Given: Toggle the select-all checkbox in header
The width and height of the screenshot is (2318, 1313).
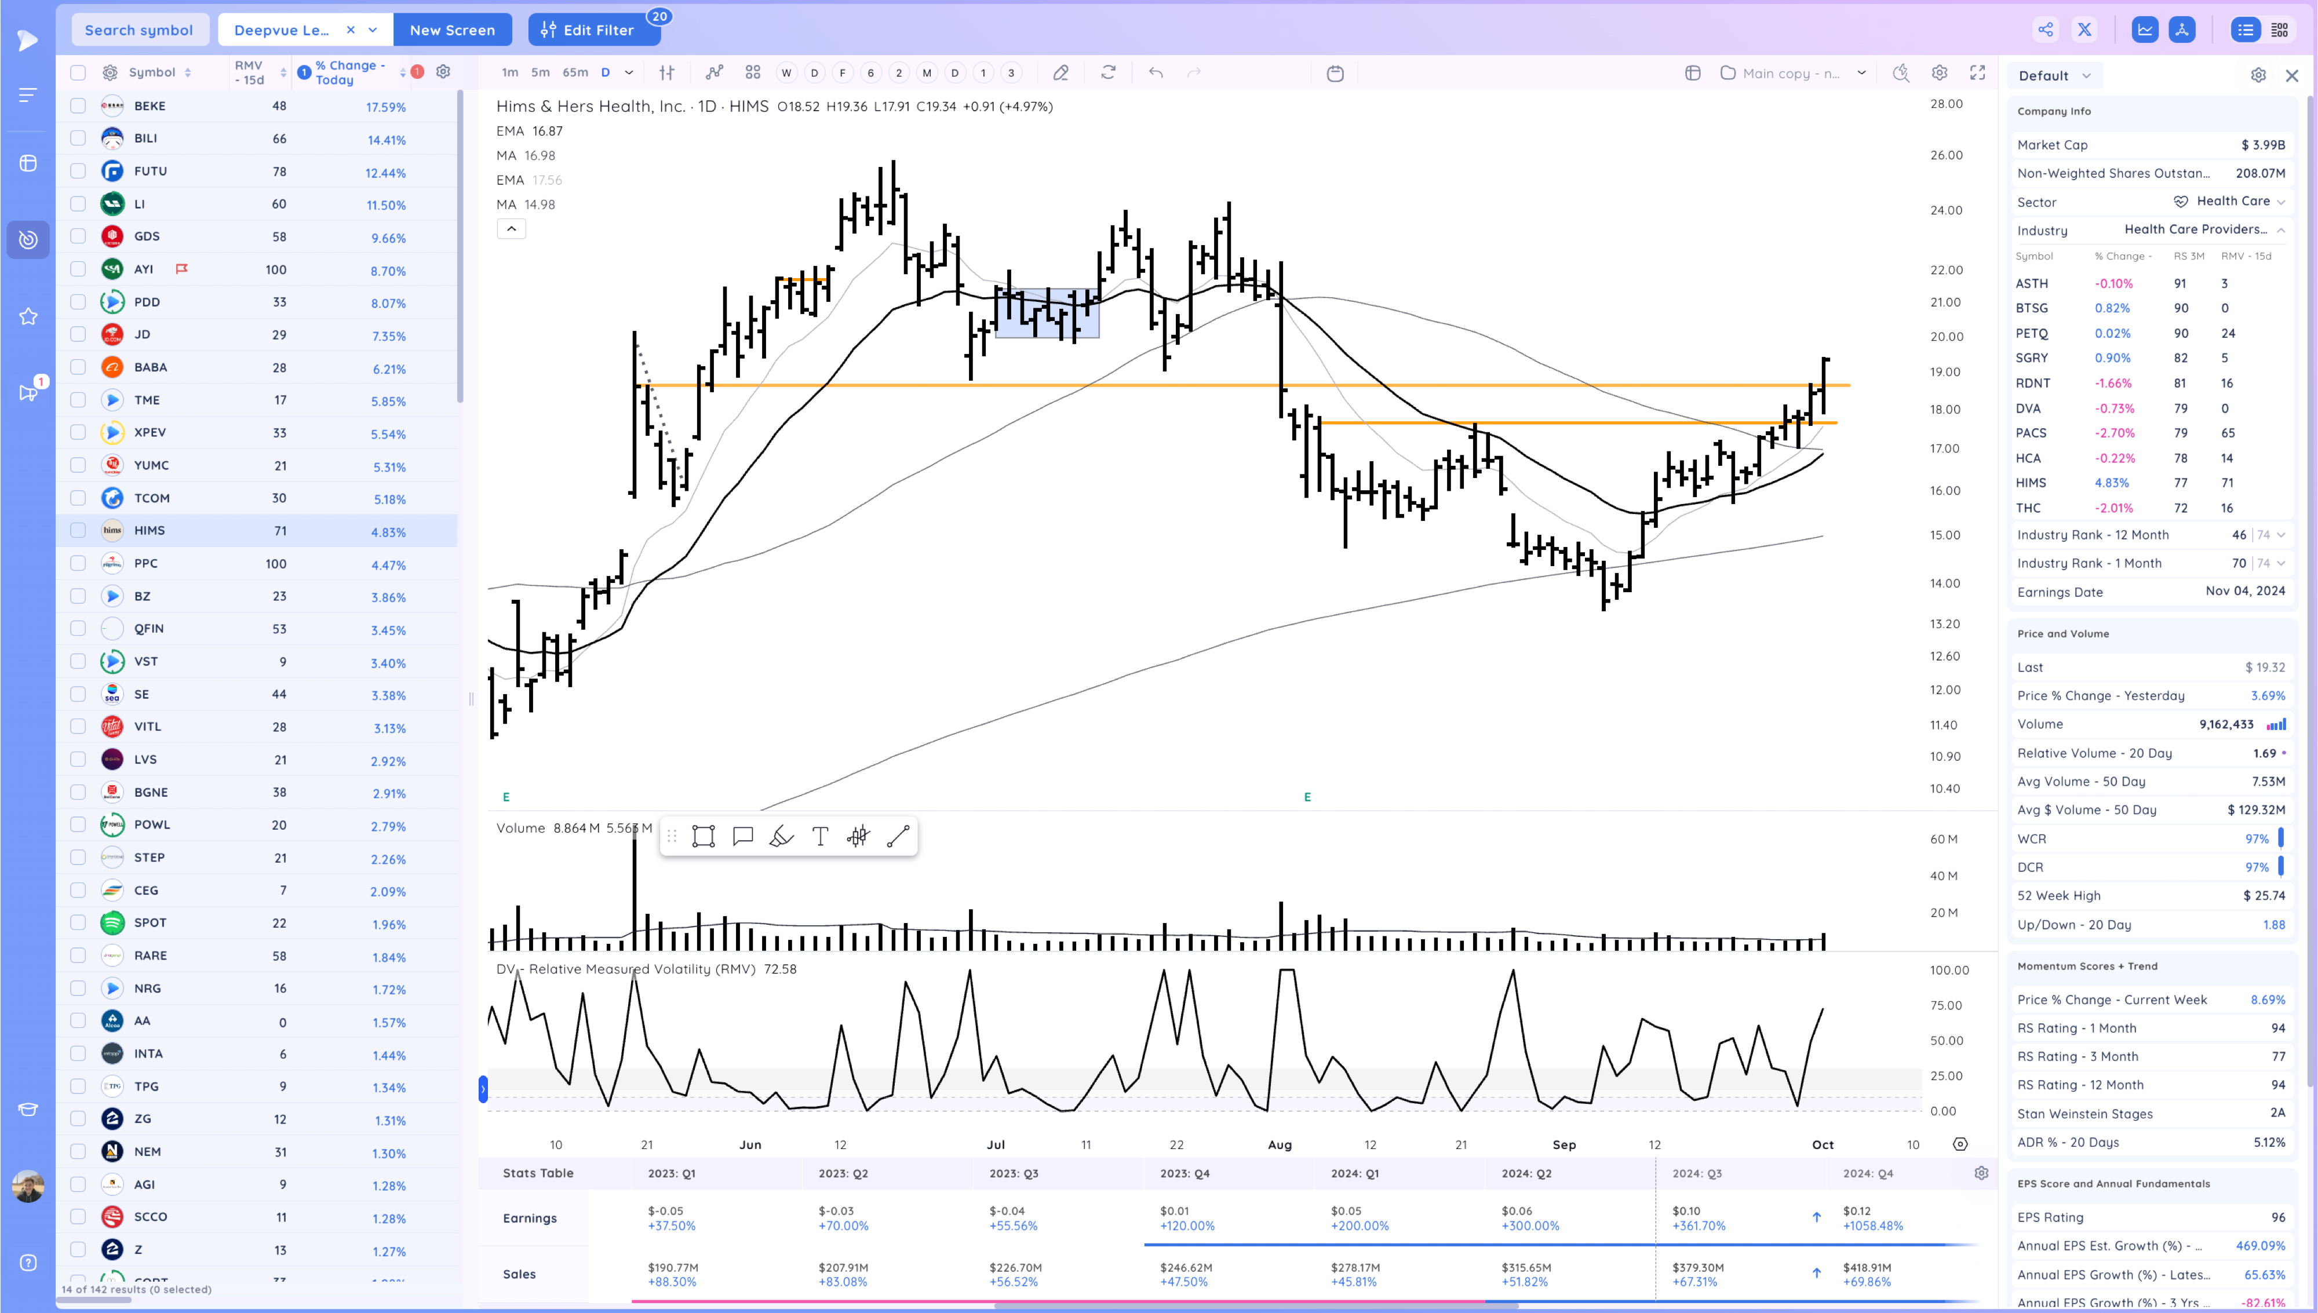Looking at the screenshot, I should (x=78, y=72).
